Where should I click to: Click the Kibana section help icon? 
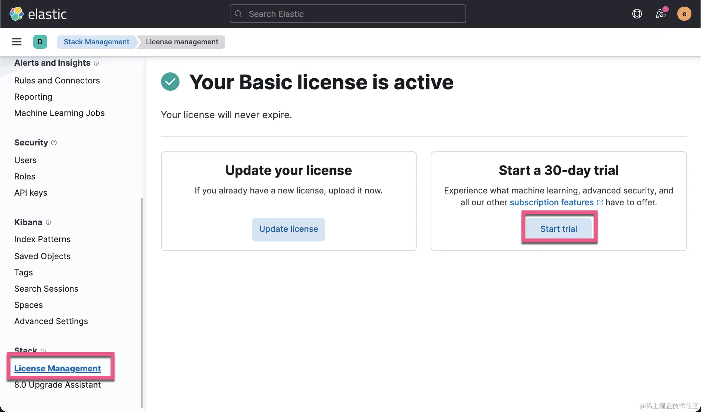pos(48,222)
